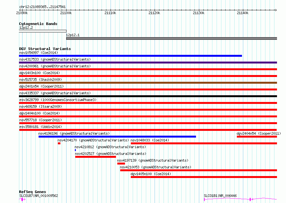Click the 12p12.1 band label
286x203 pixels.
[73, 35]
